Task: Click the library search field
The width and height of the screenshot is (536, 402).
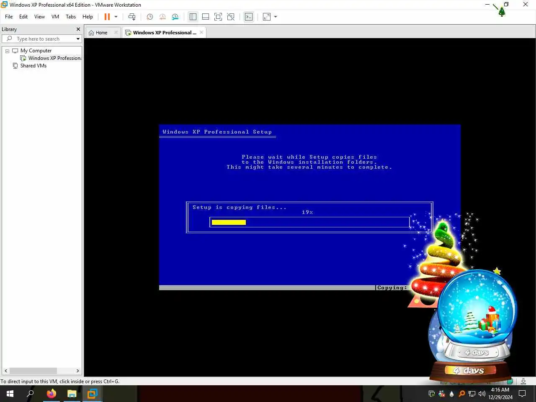Action: point(42,39)
